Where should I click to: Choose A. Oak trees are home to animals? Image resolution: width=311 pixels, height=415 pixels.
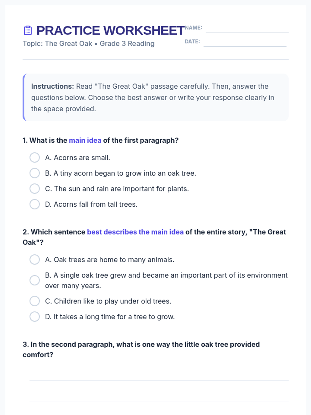pos(35,259)
